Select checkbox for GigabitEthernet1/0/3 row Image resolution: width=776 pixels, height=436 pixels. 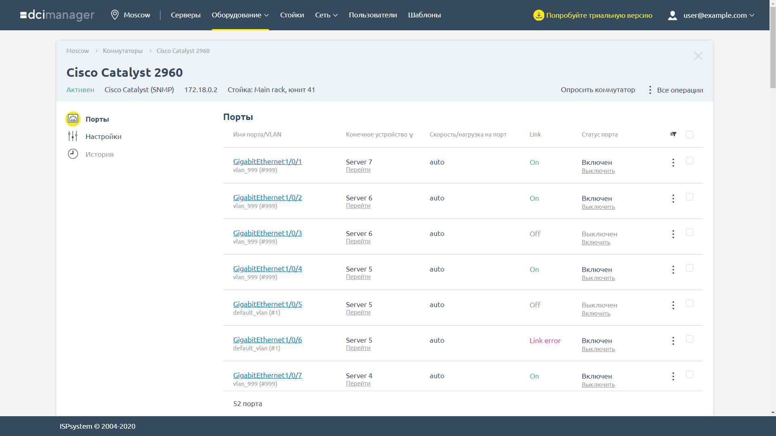[x=689, y=232]
